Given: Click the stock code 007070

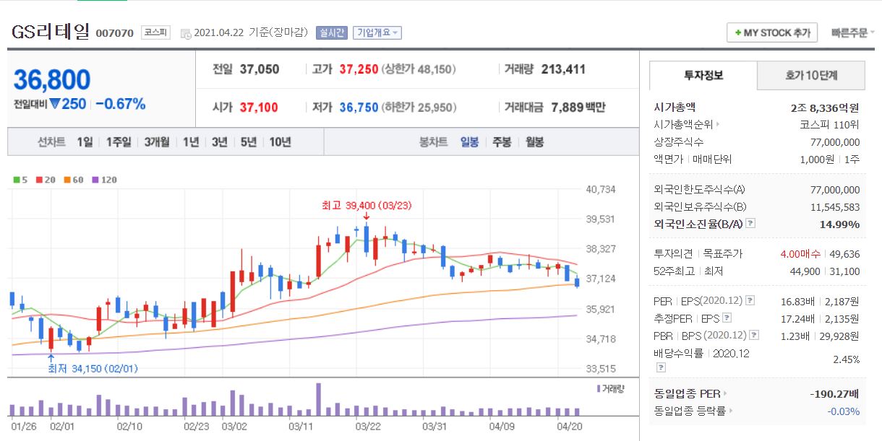Looking at the screenshot, I should 114,33.
